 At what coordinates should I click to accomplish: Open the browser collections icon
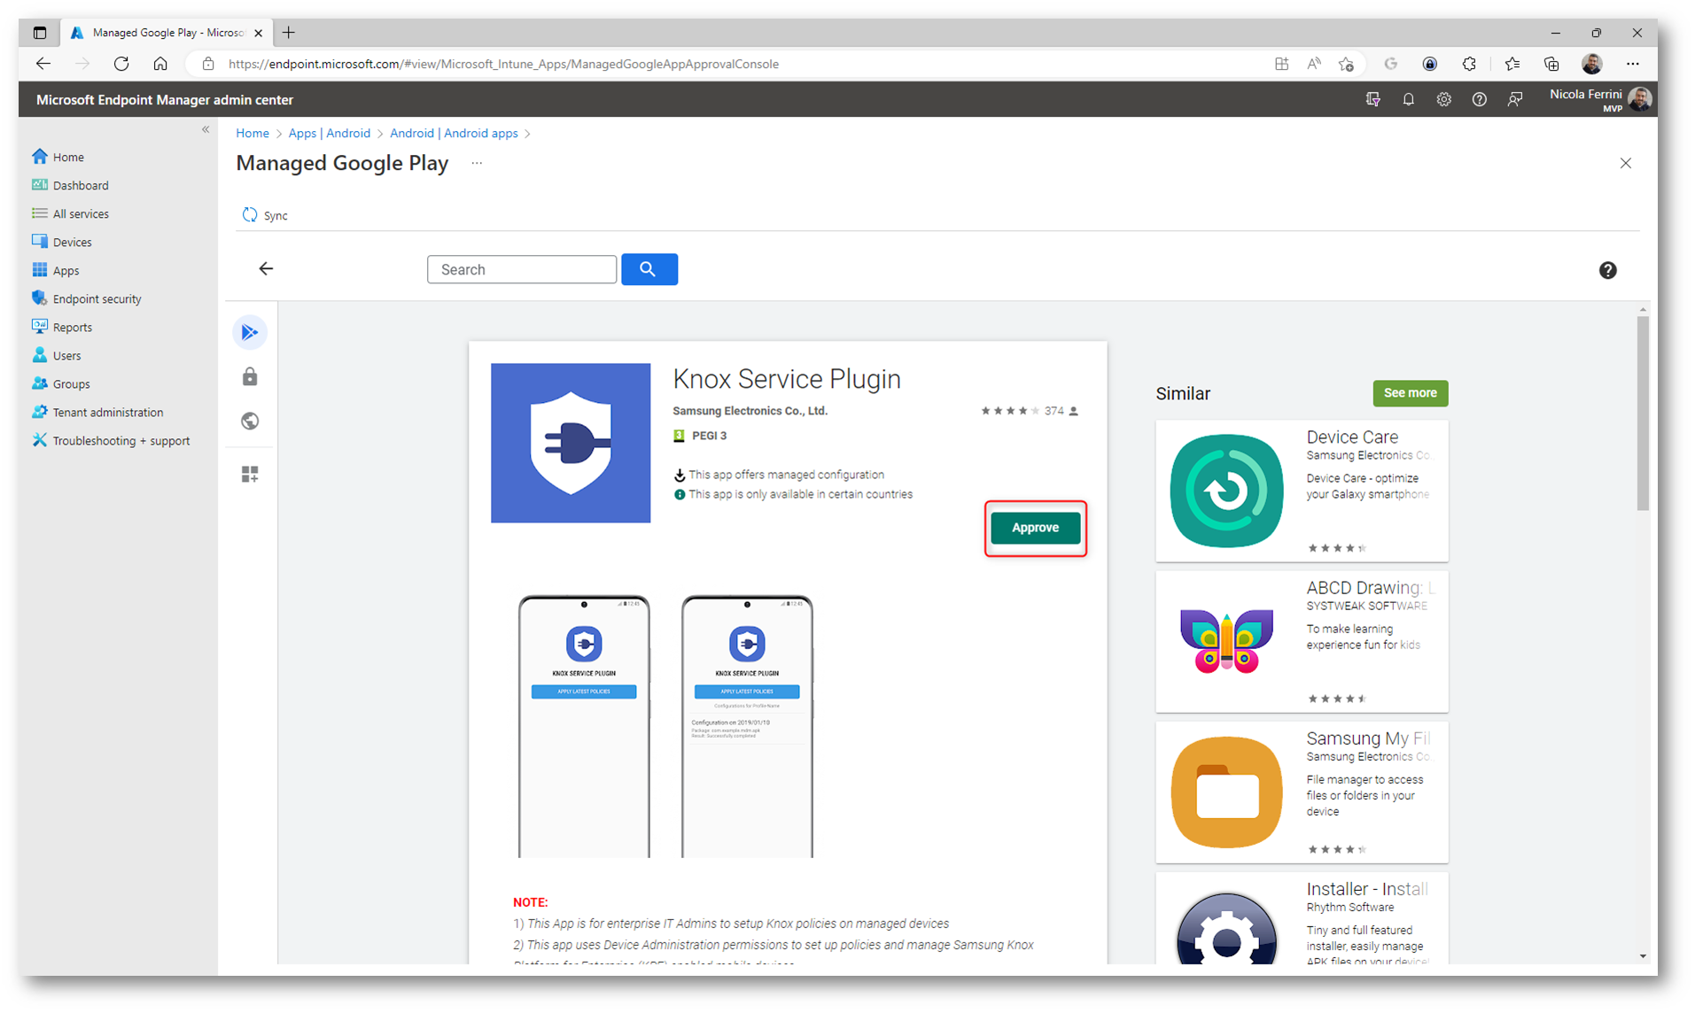(x=1551, y=64)
